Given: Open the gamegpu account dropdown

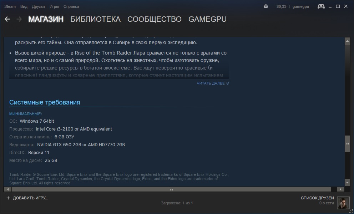Looking at the screenshot, I should [x=301, y=6].
